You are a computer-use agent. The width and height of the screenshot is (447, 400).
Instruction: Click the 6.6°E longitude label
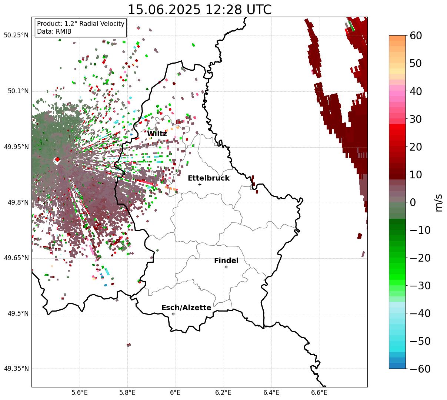pyautogui.click(x=319, y=392)
